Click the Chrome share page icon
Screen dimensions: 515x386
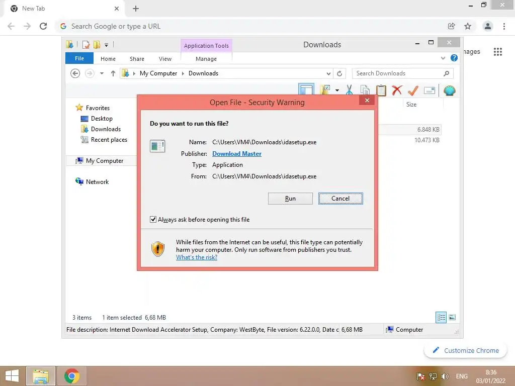[452, 26]
